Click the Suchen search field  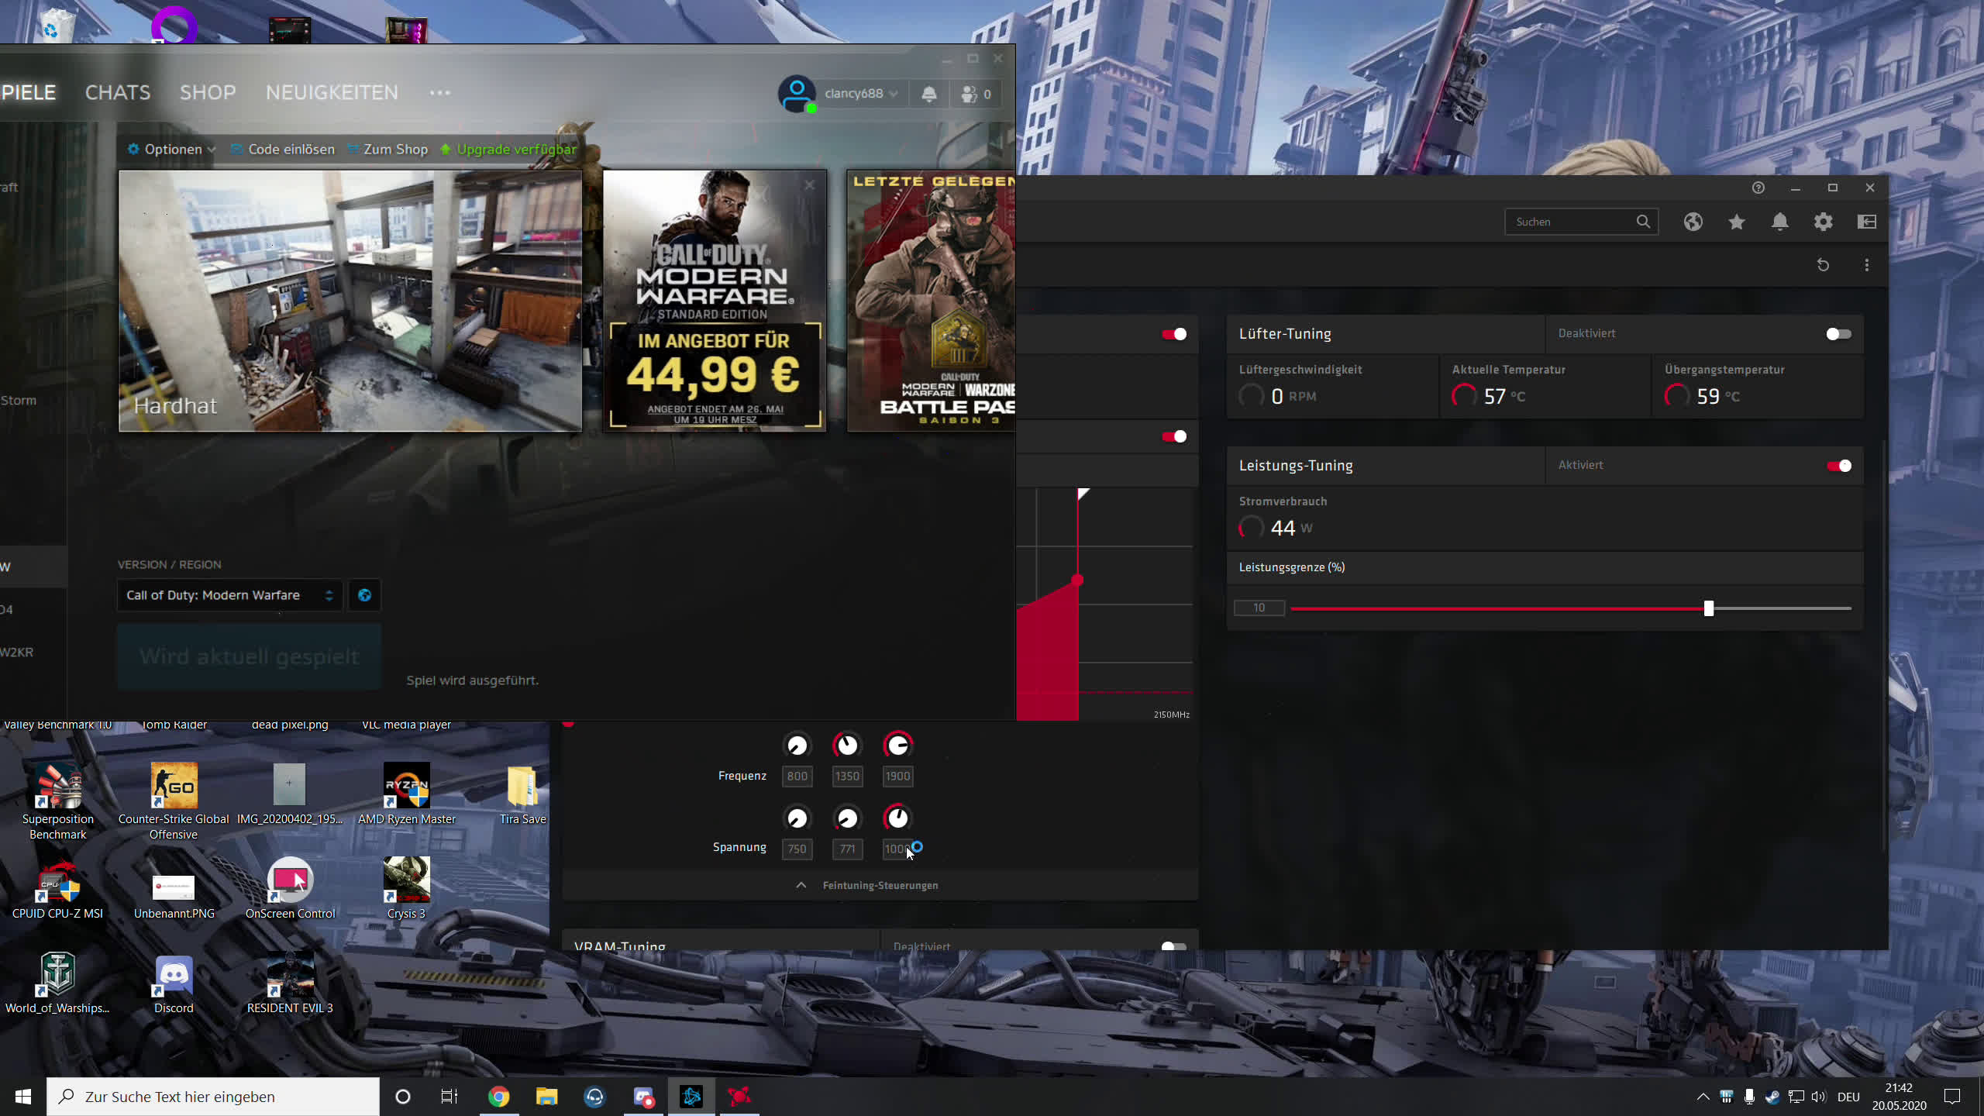click(x=1570, y=222)
